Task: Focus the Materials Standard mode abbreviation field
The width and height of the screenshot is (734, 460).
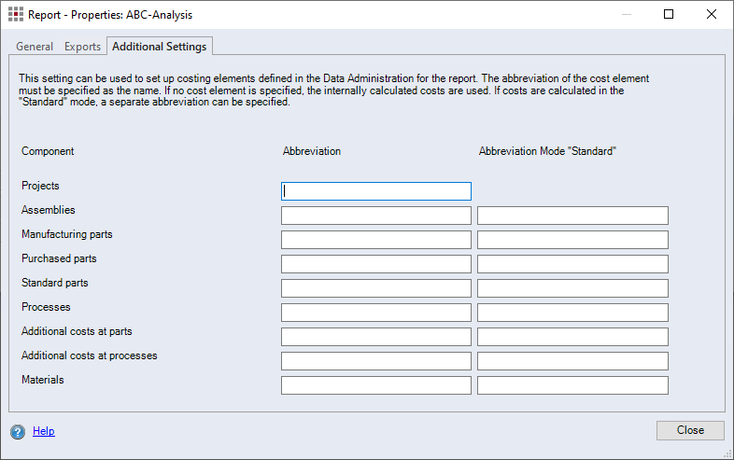Action: pos(572,385)
